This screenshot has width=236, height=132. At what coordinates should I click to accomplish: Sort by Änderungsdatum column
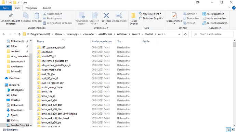point(103,42)
